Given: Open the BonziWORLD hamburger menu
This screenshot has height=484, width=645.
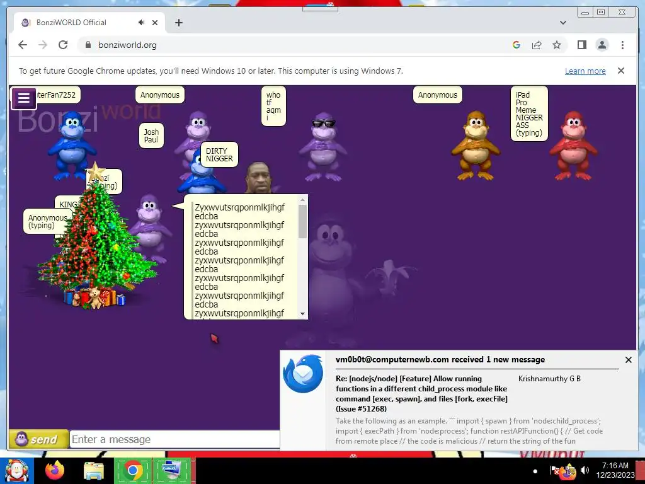Looking at the screenshot, I should (23, 98).
